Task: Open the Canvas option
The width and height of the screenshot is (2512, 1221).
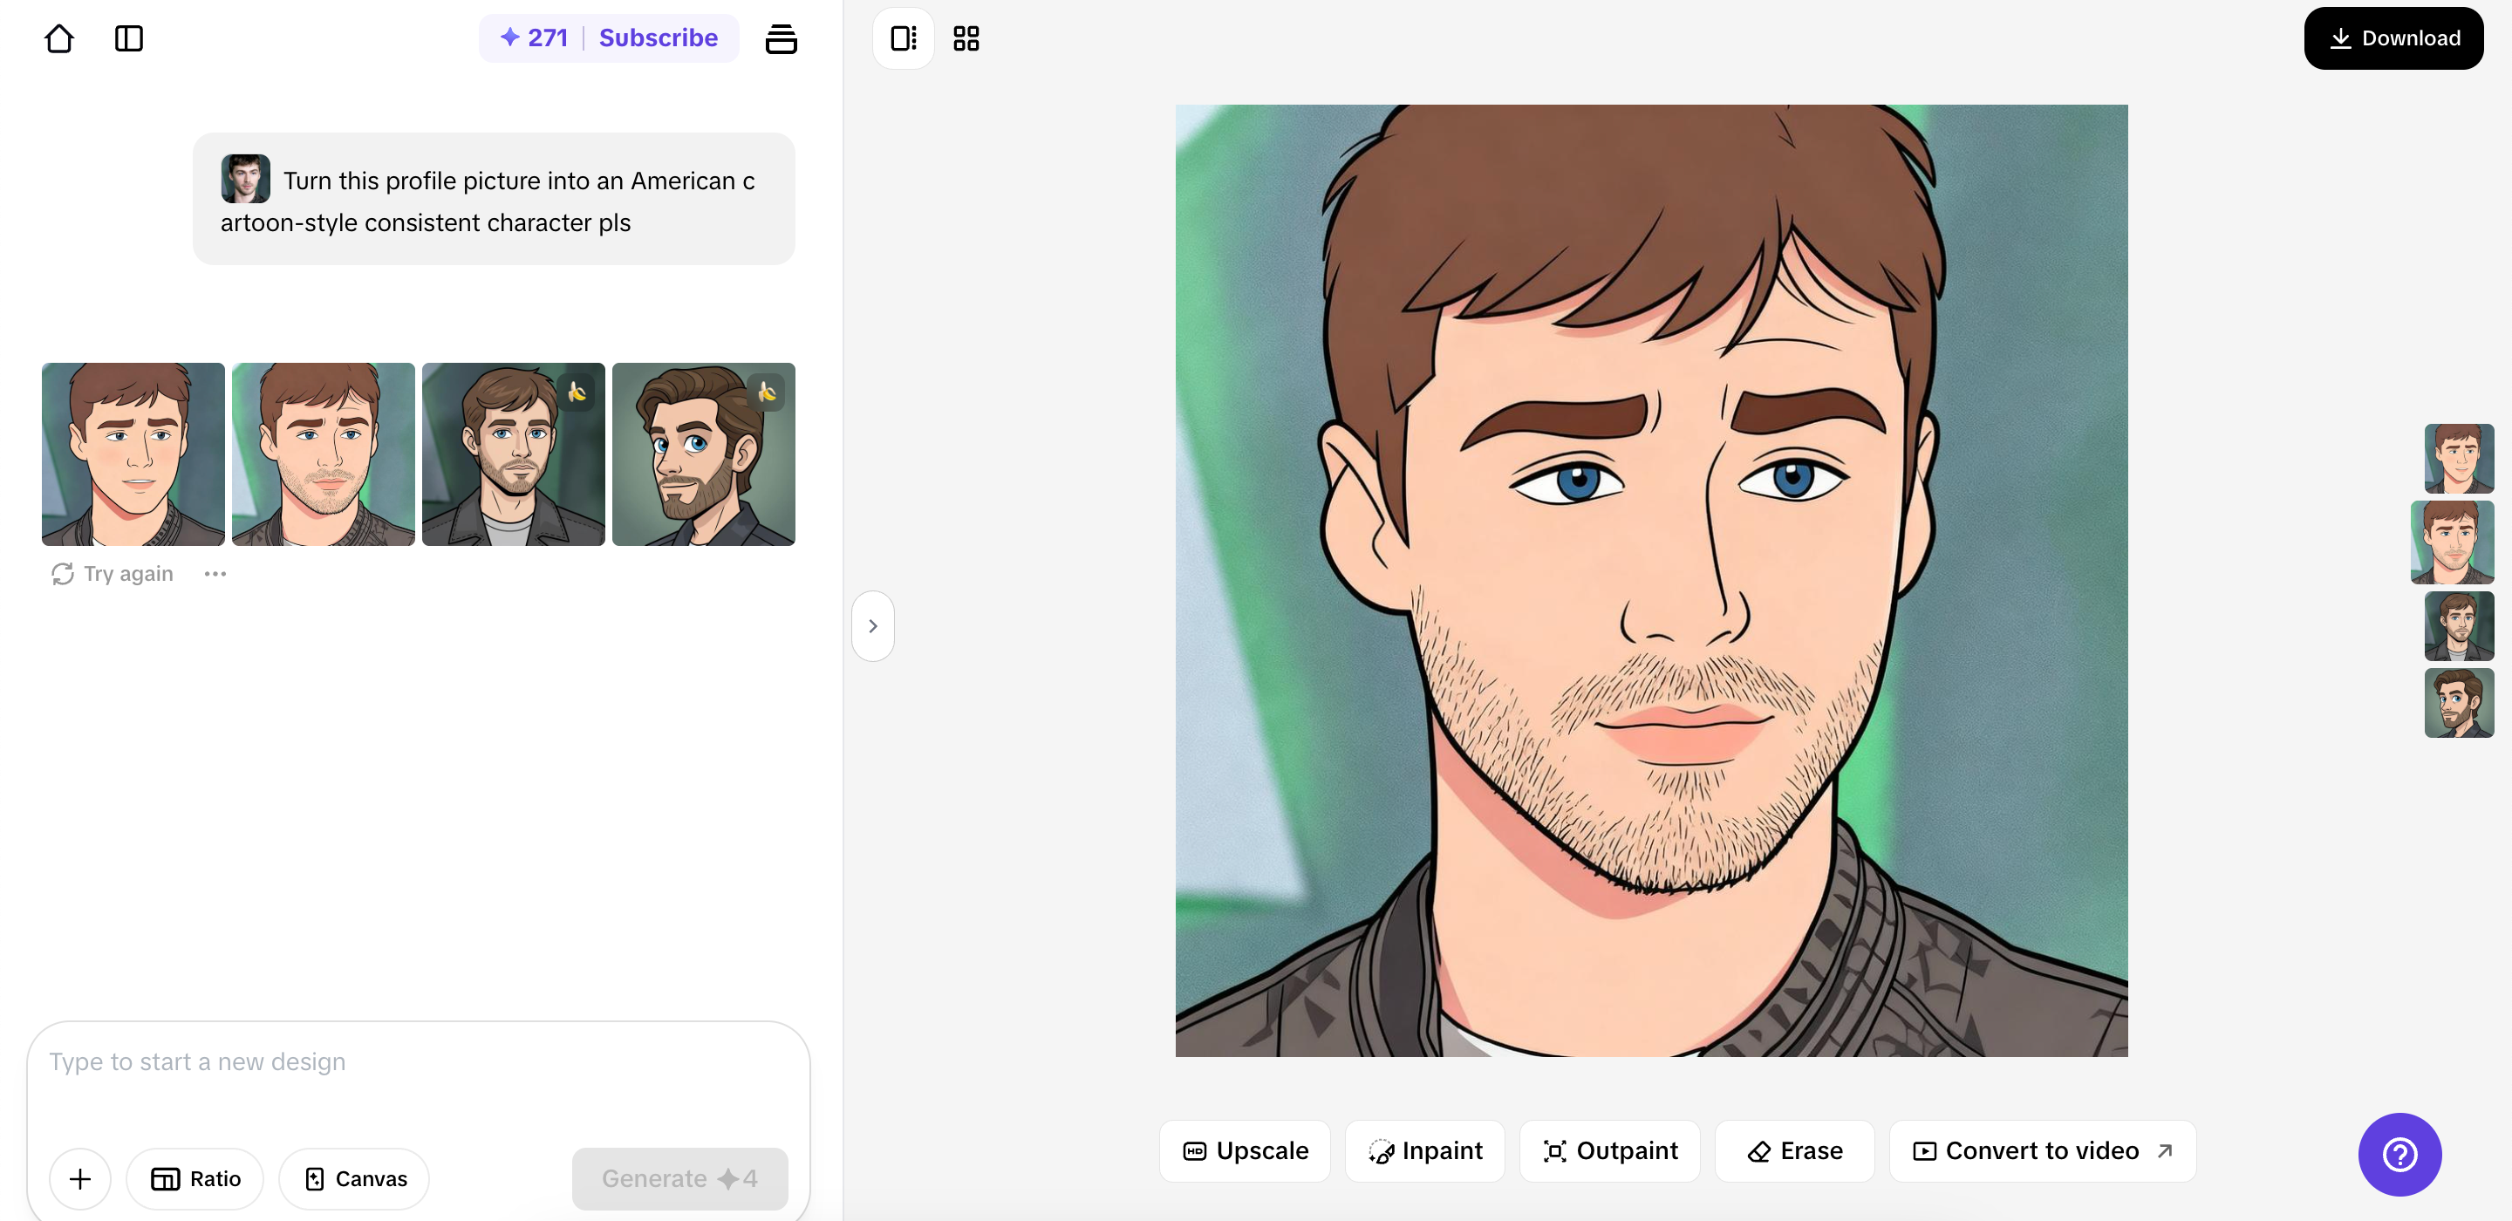Action: (x=355, y=1179)
